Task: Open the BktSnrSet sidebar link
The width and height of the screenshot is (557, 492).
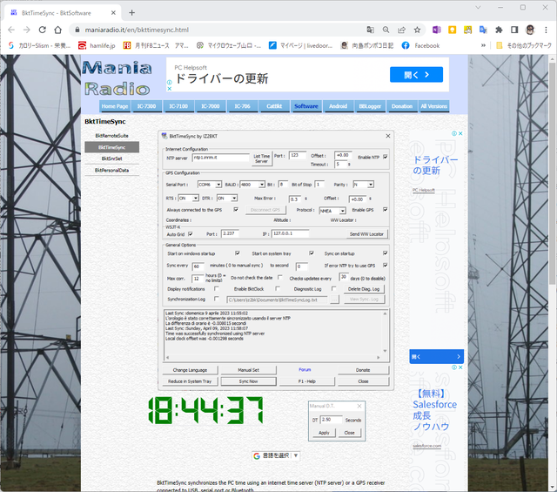Action: [112, 158]
